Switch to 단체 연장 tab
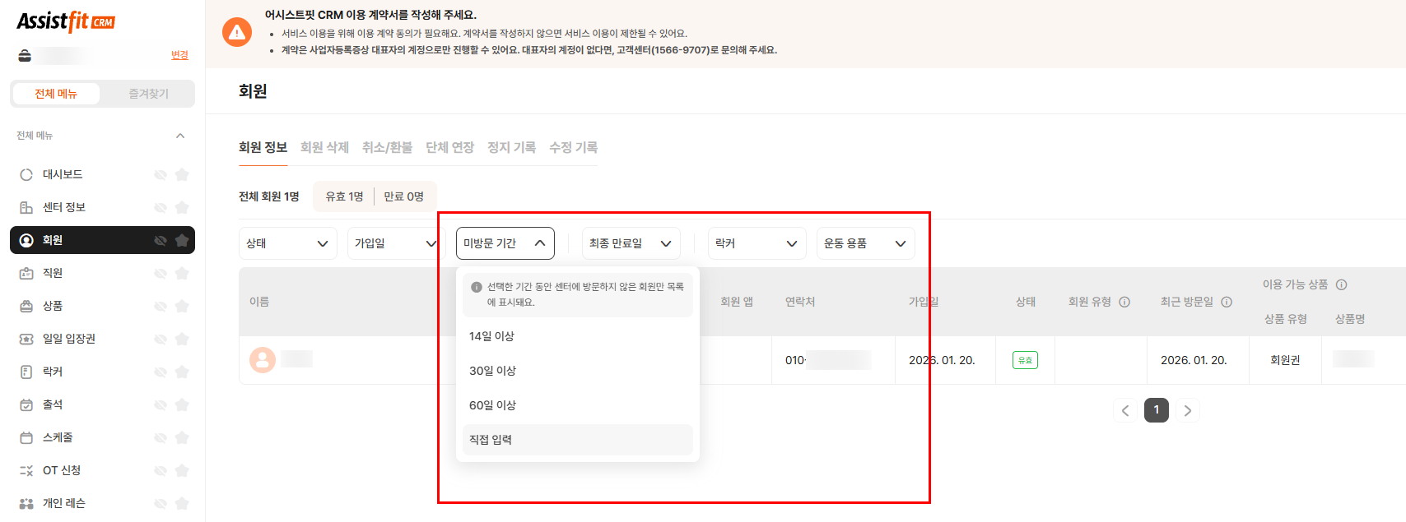This screenshot has width=1406, height=522. [x=449, y=147]
